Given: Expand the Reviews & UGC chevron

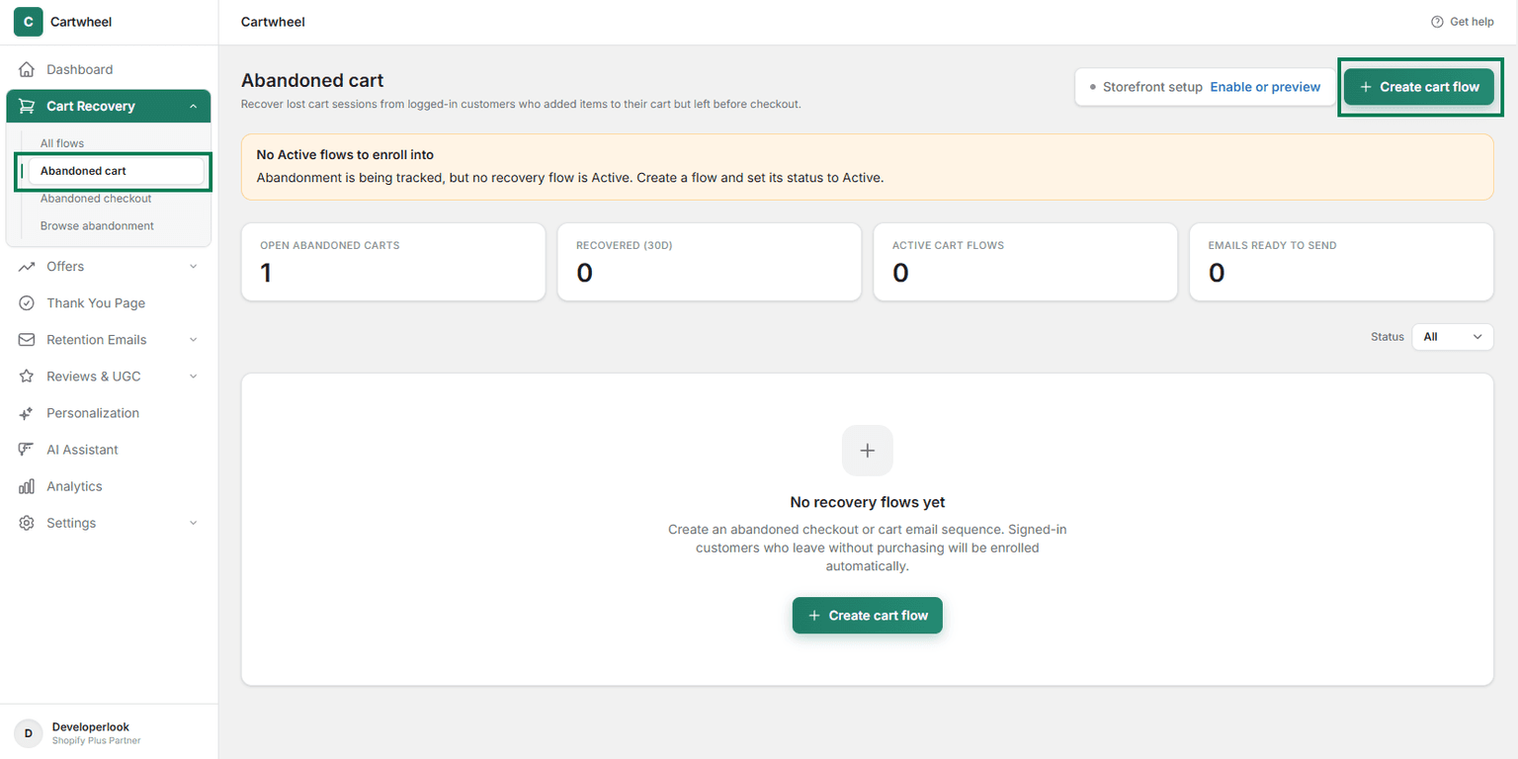Looking at the screenshot, I should (193, 377).
